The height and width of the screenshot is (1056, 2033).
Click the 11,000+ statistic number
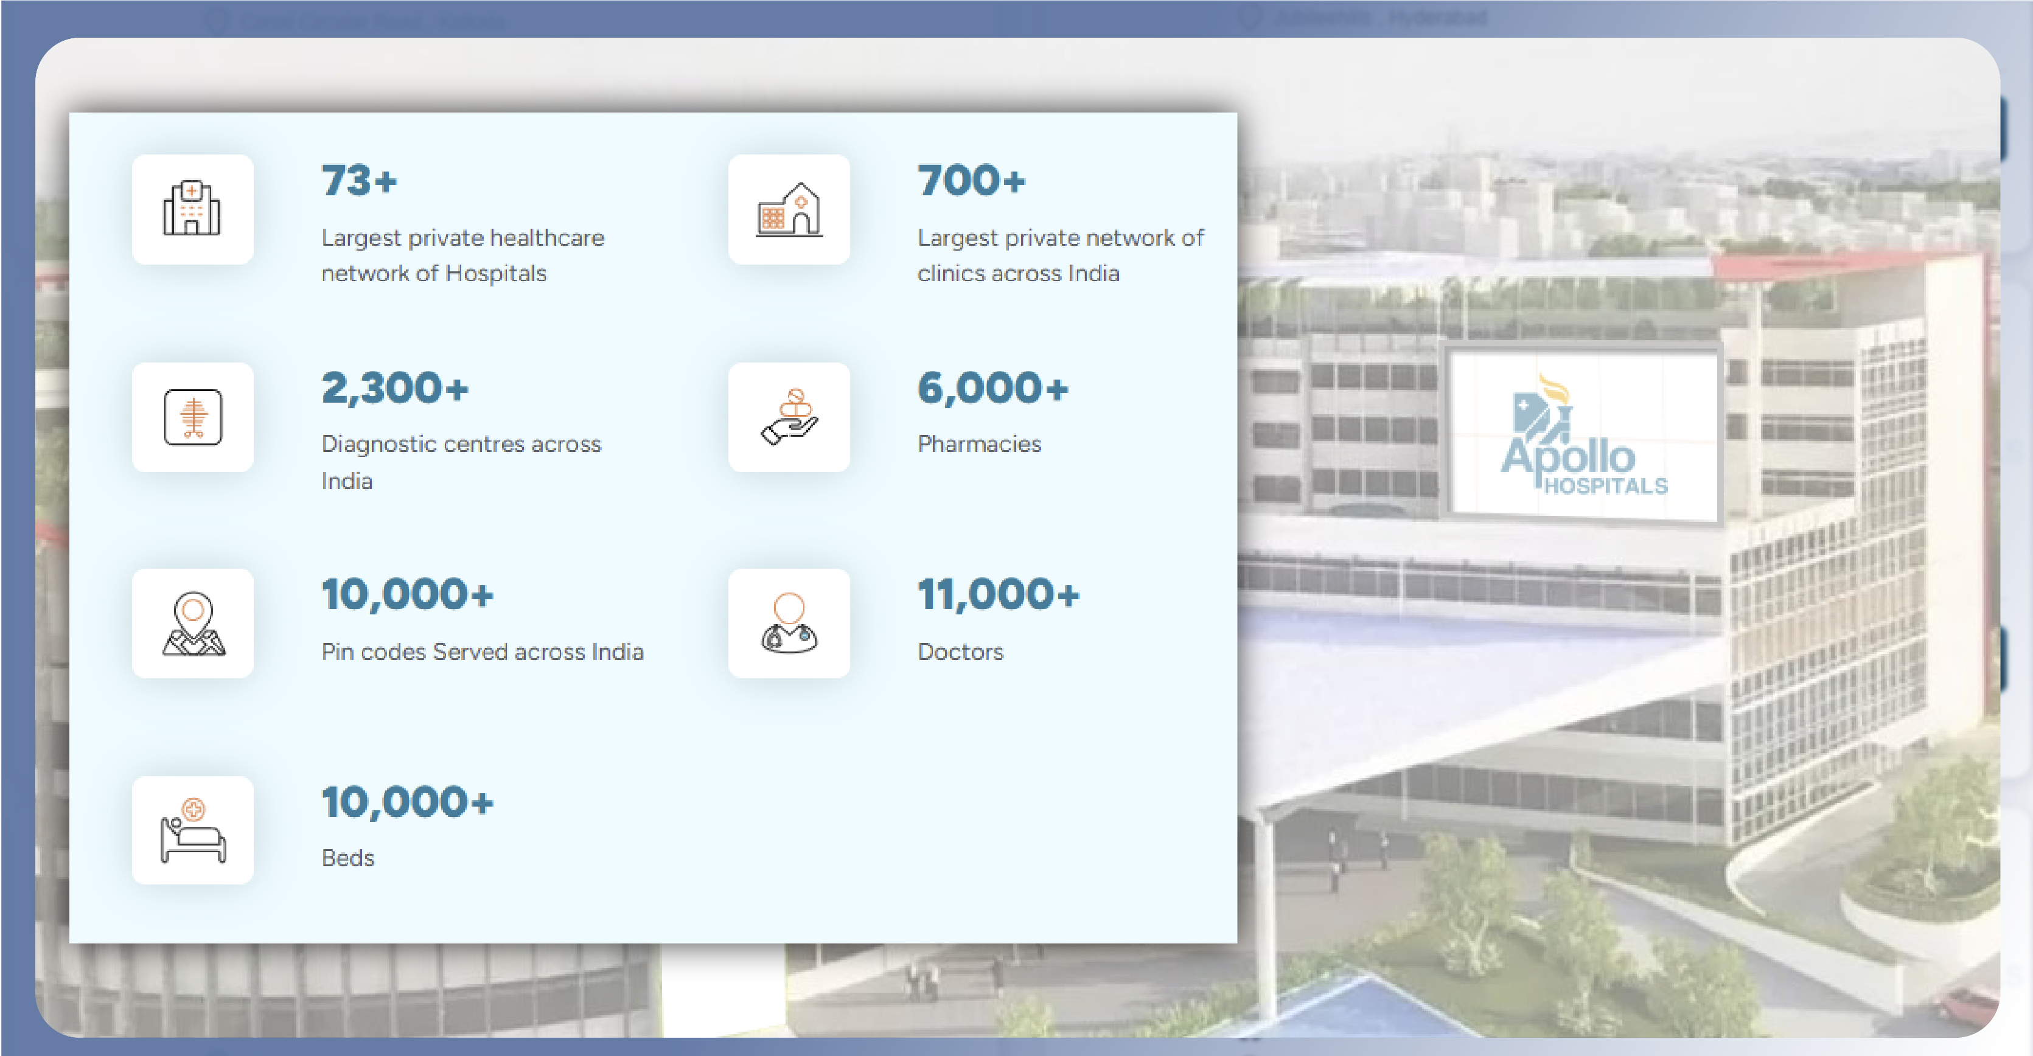999,595
